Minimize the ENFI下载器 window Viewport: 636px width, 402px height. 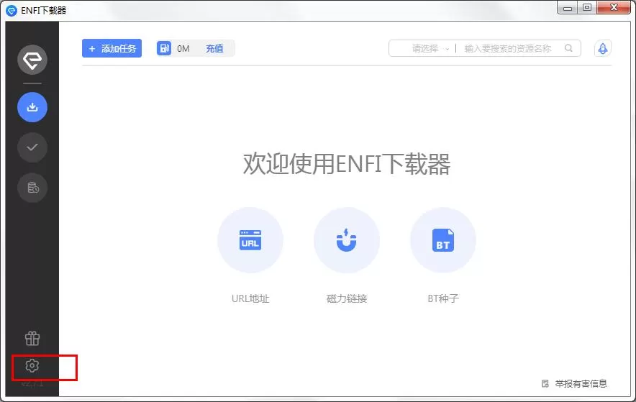(568, 7)
